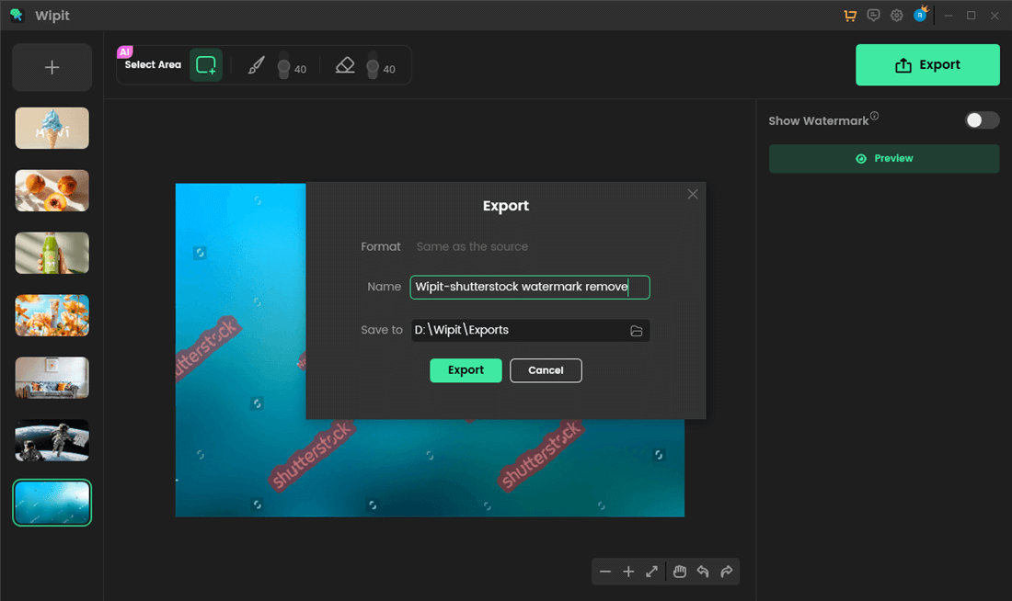Viewport: 1012px width, 601px height.
Task: Click the green Preview button
Action: pyautogui.click(x=883, y=158)
